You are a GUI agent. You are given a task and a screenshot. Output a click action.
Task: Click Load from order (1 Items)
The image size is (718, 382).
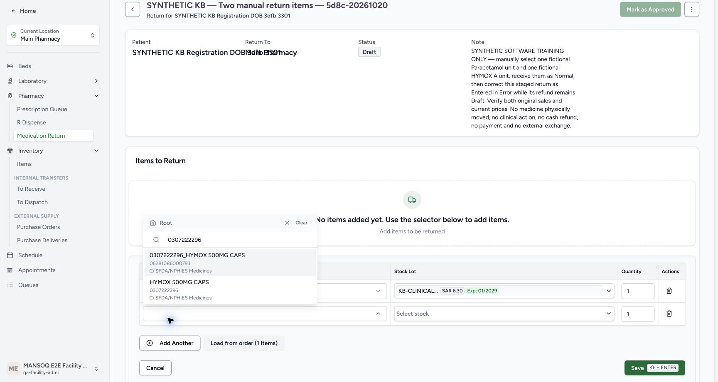[244, 343]
